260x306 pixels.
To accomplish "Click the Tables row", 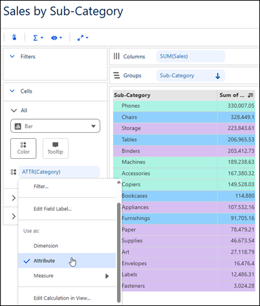I will [184, 139].
